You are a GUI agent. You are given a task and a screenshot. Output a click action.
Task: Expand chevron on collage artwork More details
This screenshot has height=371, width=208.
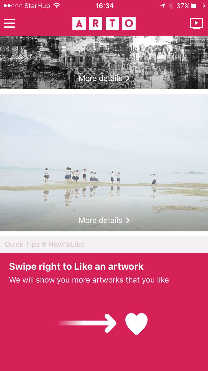click(x=128, y=78)
